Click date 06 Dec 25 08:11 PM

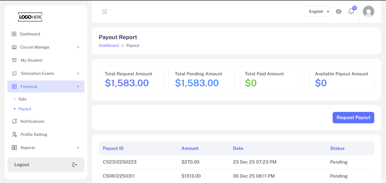(x=254, y=176)
